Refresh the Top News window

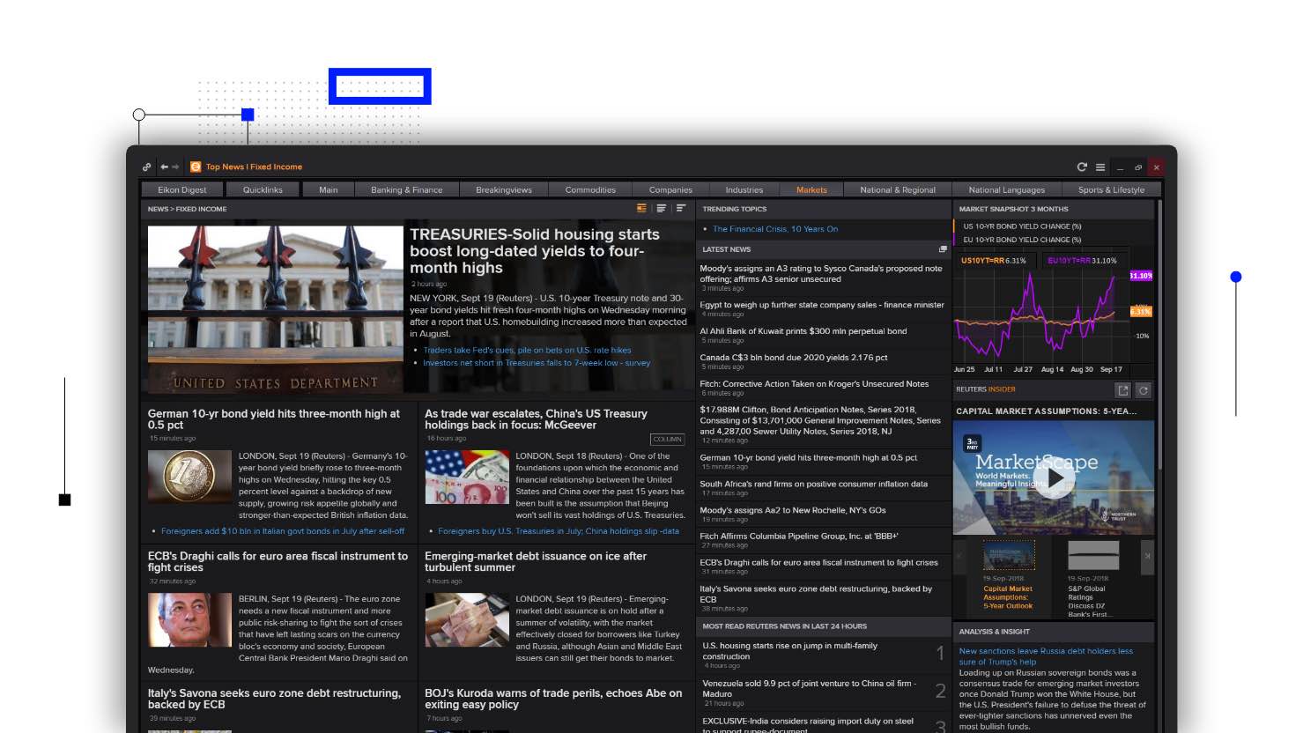coord(1082,167)
